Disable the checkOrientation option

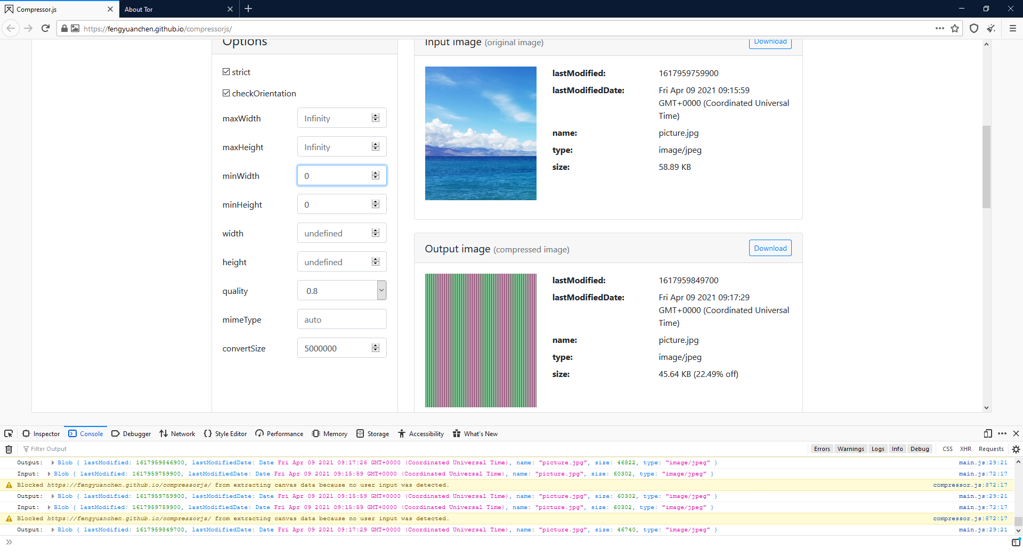[x=226, y=93]
